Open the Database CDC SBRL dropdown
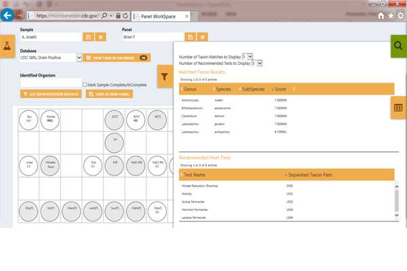 click(79, 58)
